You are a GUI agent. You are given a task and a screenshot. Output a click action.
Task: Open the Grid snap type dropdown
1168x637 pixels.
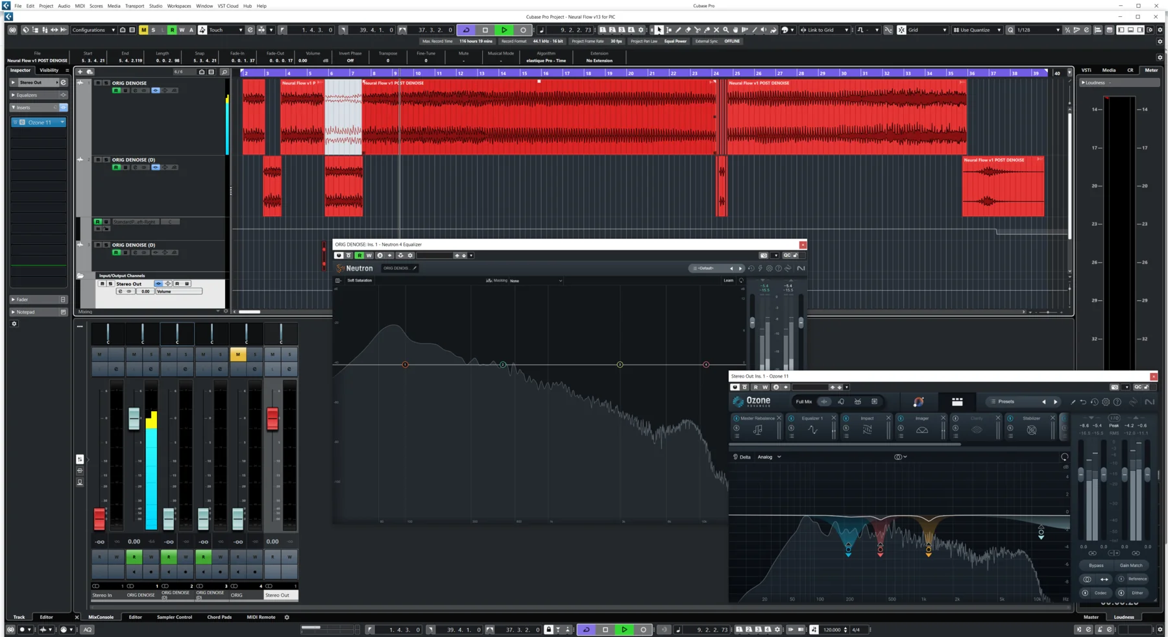click(927, 30)
